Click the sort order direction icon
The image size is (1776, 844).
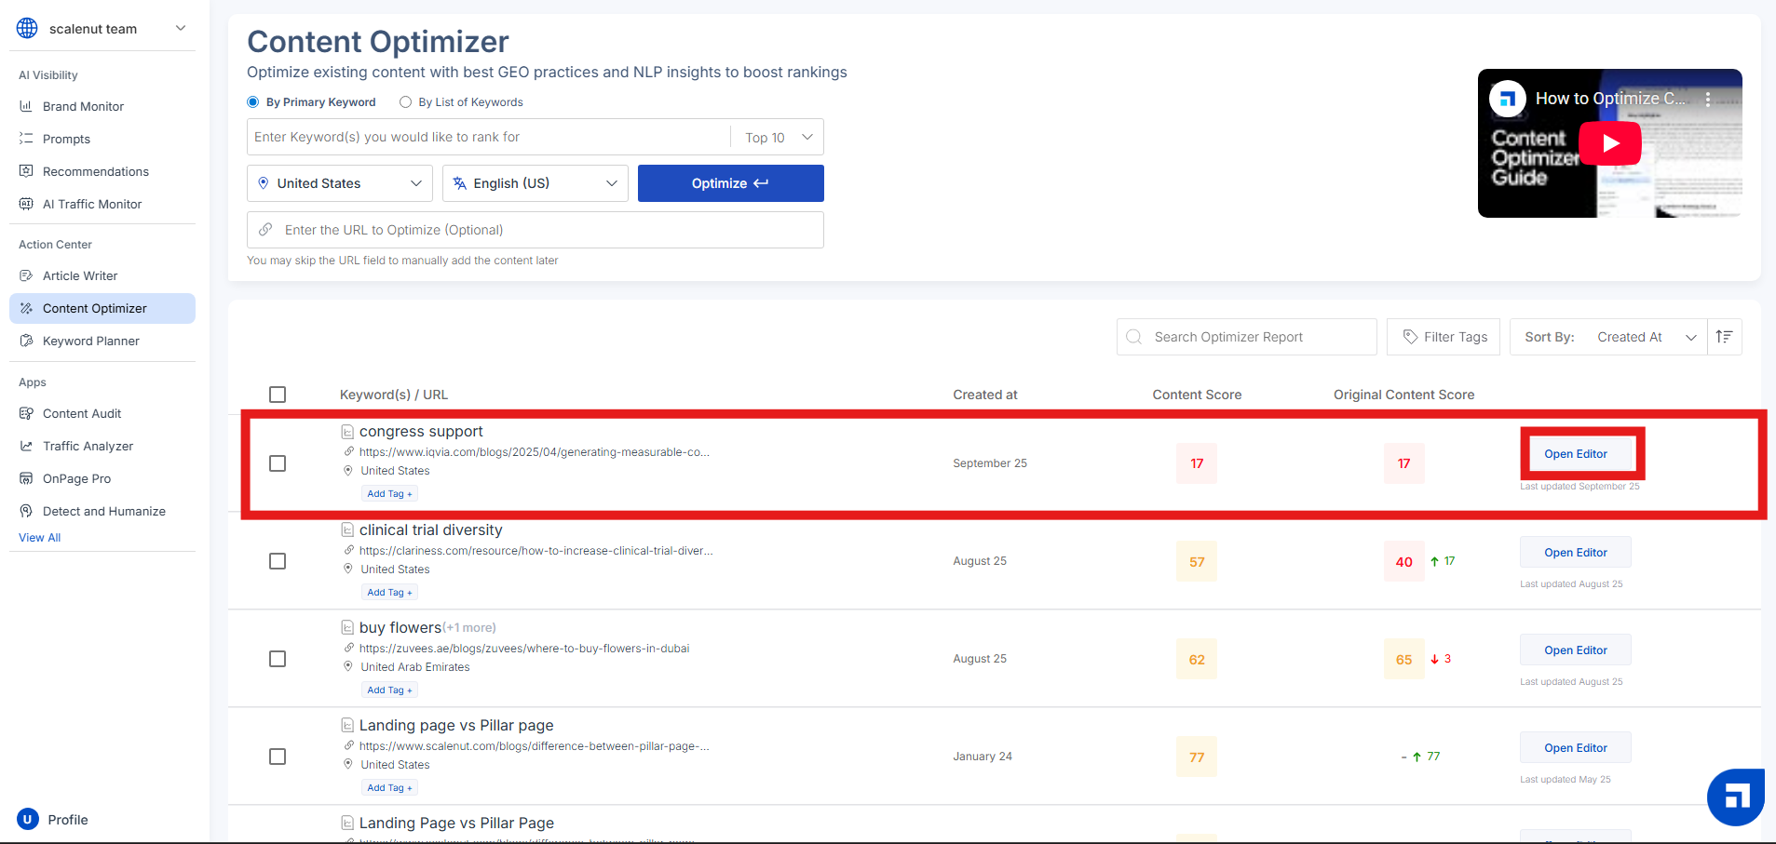pos(1724,337)
